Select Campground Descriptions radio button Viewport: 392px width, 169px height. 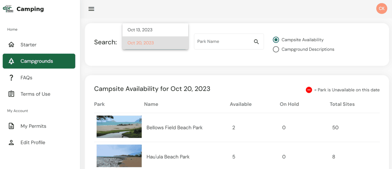276,49
